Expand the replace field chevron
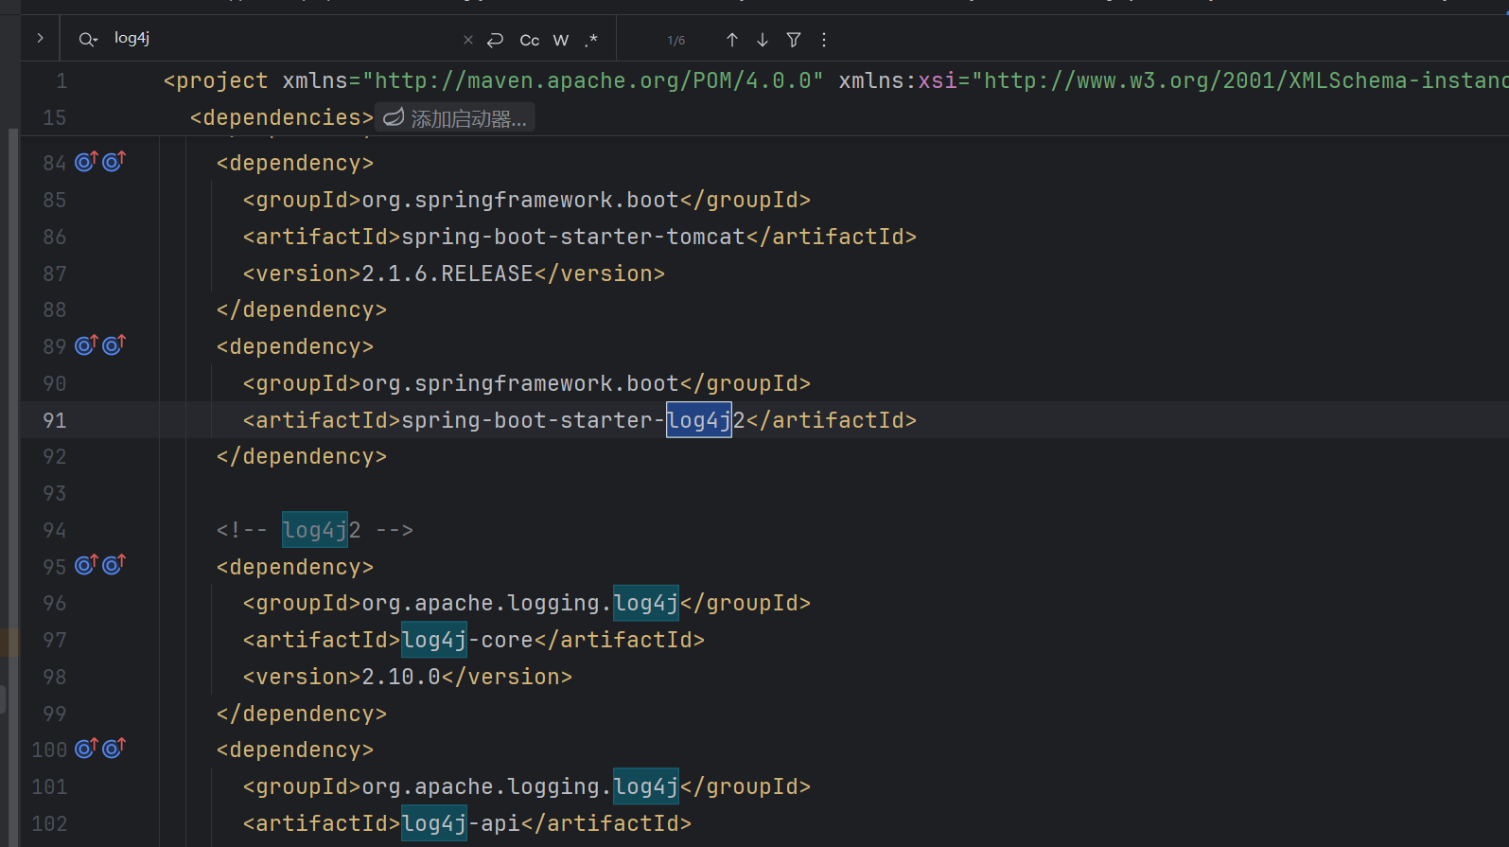The height and width of the screenshot is (847, 1509). point(40,39)
